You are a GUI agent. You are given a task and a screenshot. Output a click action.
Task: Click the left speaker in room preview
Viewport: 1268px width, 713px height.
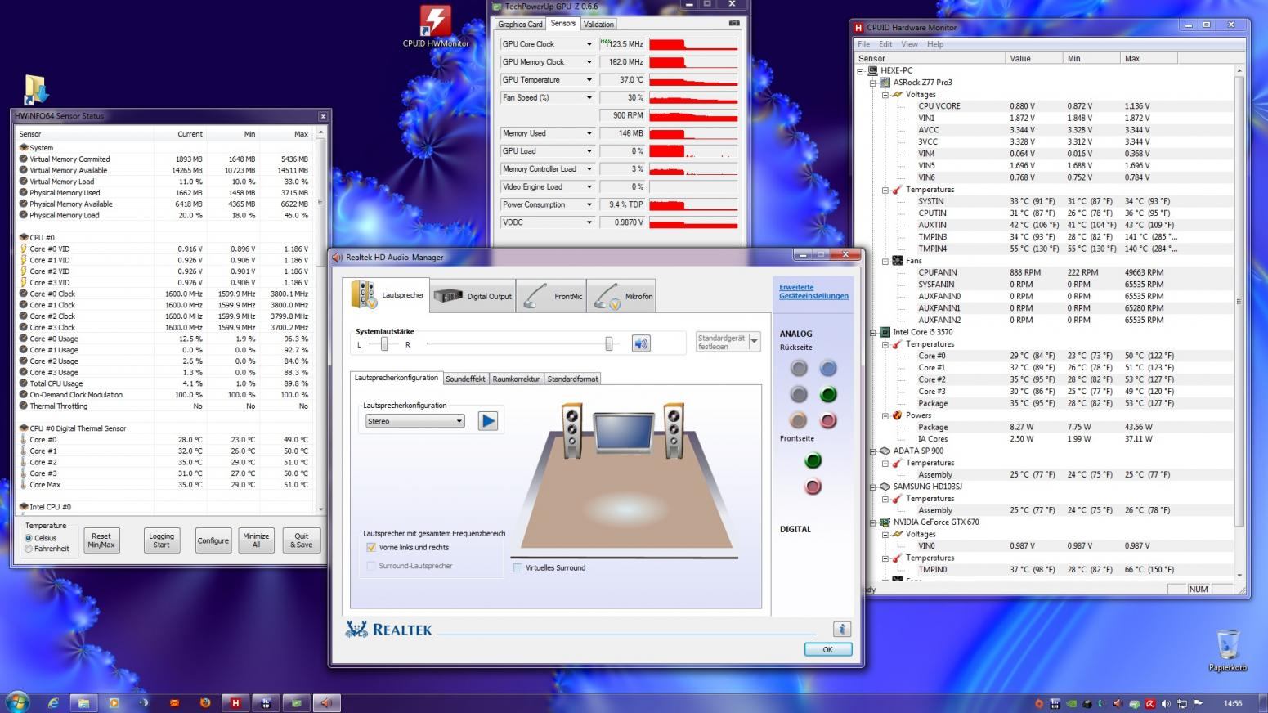point(571,429)
